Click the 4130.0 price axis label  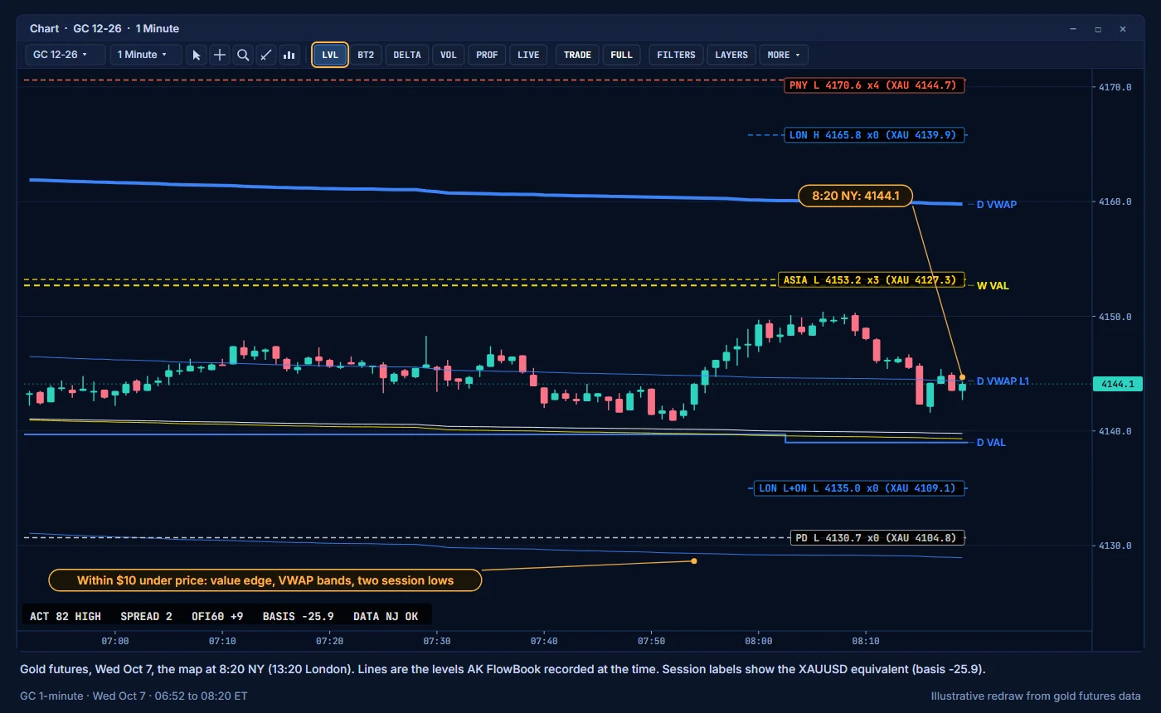[x=1114, y=546]
